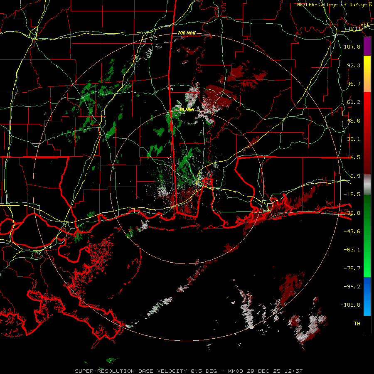
Task: Click the yellow-orange segment of the velocity color bar
Action: coord(367,74)
